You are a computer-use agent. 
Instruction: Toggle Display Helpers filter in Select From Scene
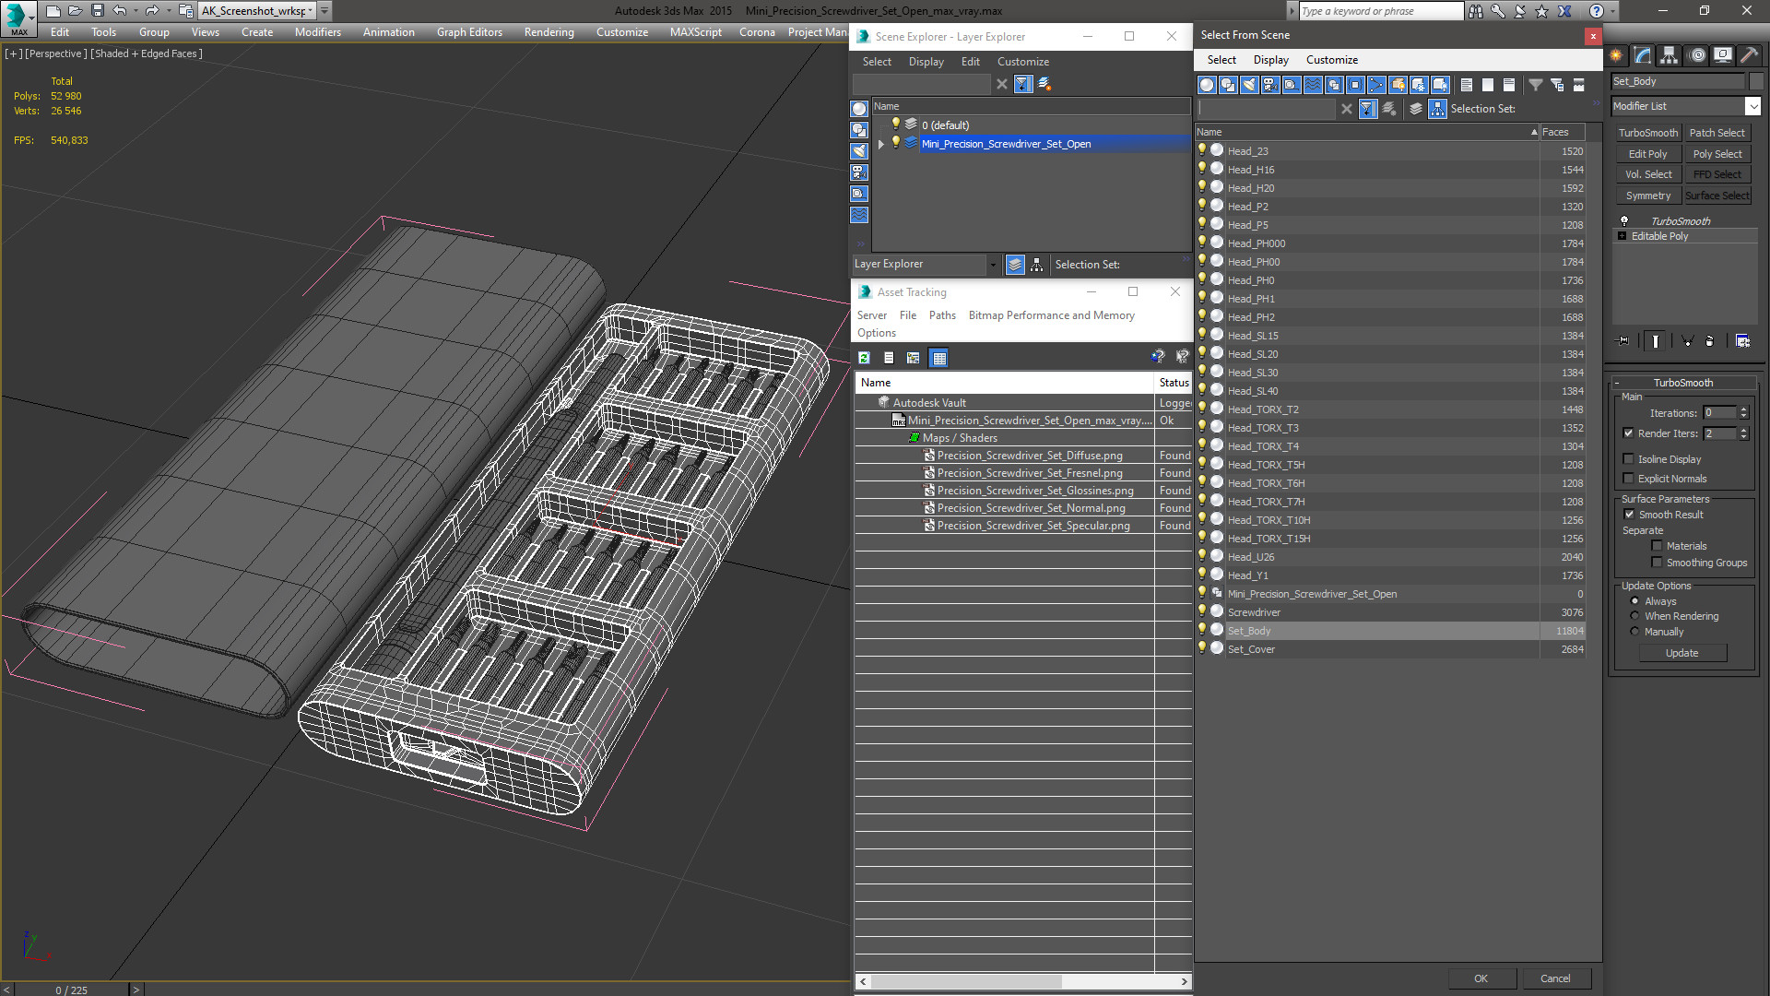1292,85
